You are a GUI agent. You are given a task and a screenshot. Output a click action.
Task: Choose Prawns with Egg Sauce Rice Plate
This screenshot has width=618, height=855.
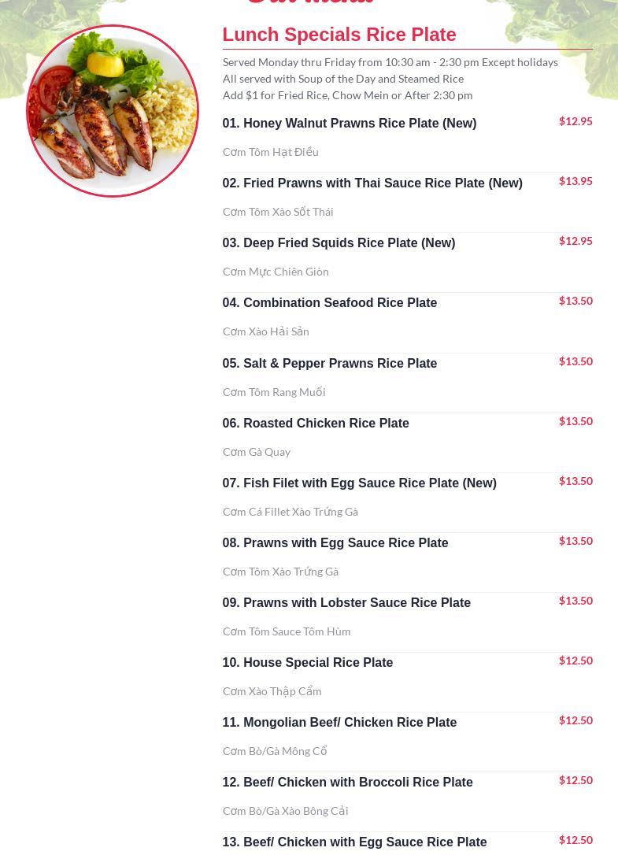[x=335, y=543]
